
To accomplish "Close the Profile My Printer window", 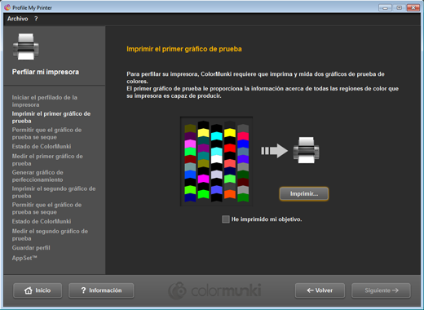I will 413,7.
